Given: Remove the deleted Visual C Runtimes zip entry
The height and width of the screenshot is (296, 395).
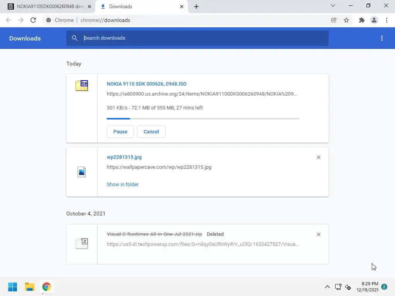Looking at the screenshot, I should pos(318,234).
